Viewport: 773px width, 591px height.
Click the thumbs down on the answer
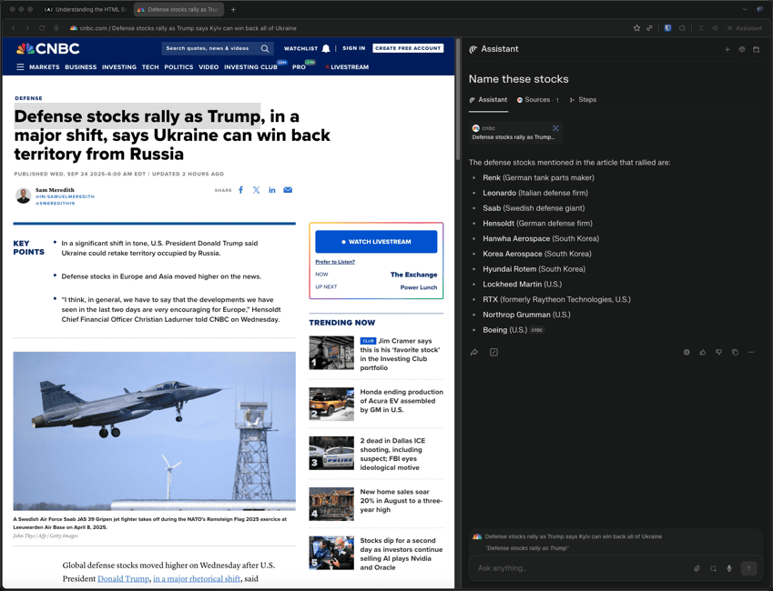pos(718,352)
